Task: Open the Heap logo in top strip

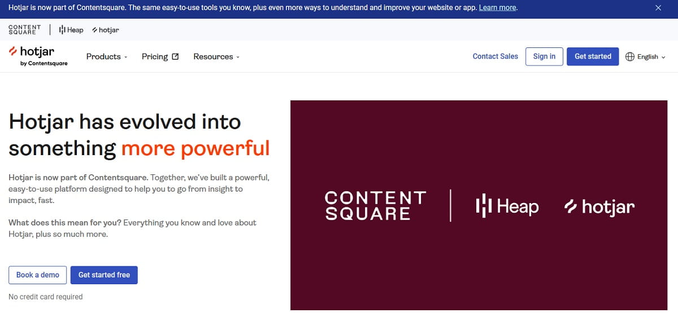Action: (71, 30)
